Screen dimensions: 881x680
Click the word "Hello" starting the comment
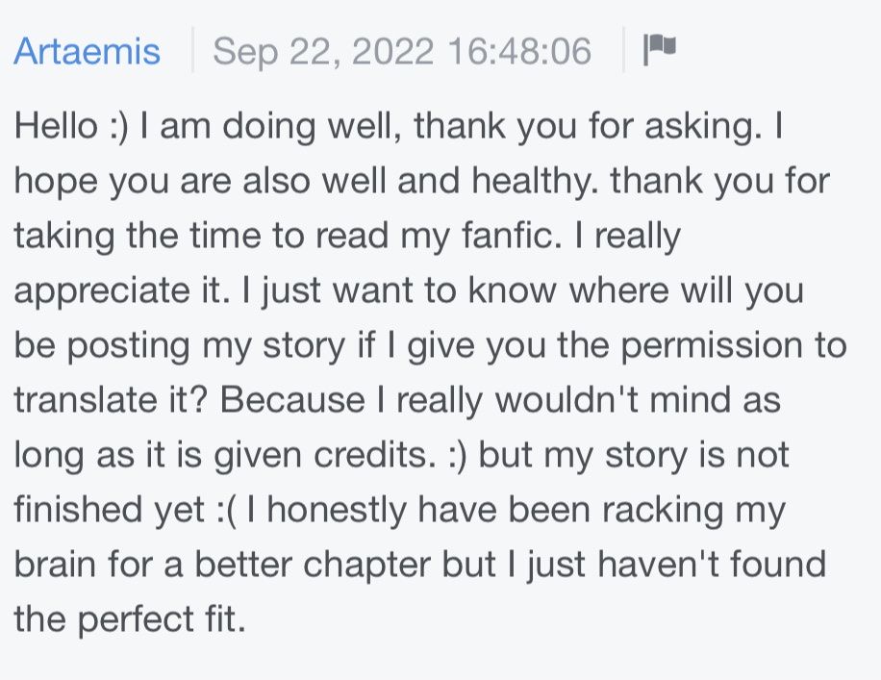(x=56, y=125)
